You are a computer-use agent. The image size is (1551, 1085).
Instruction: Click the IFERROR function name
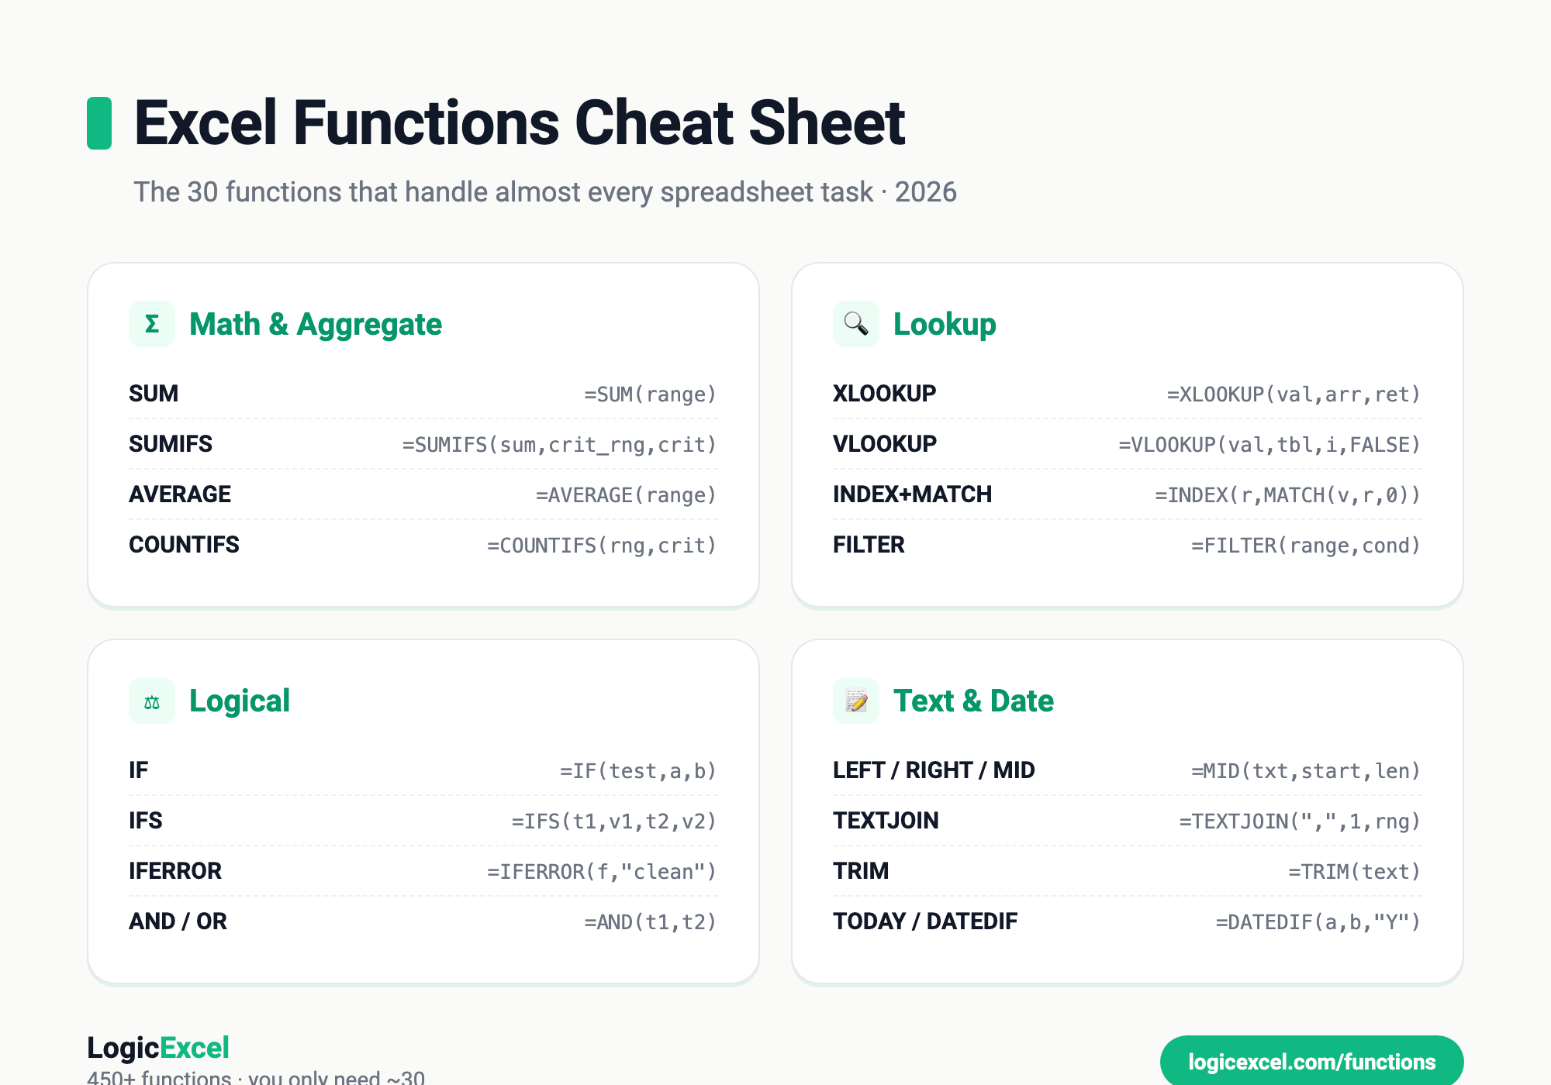tap(175, 871)
